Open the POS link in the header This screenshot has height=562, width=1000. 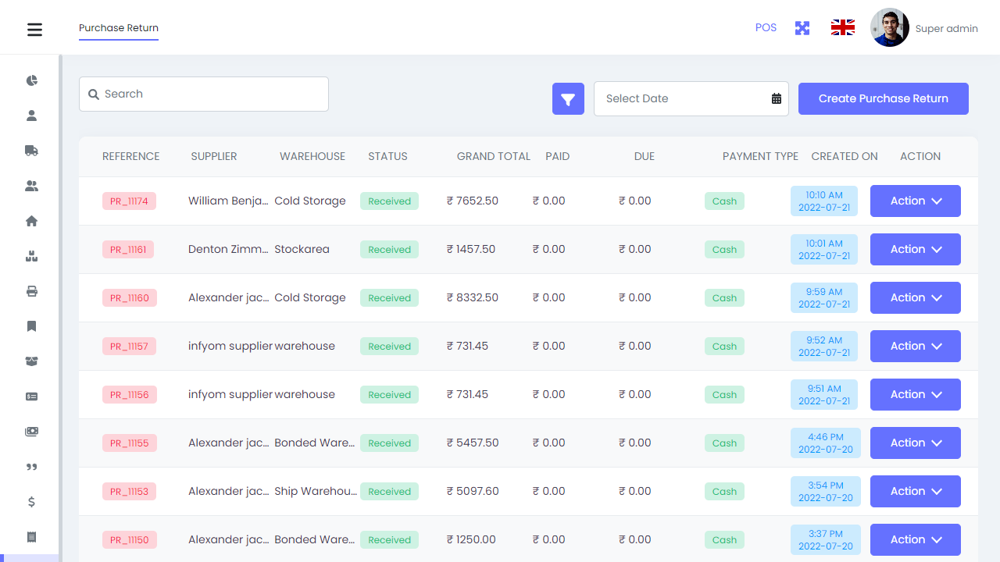pos(766,27)
